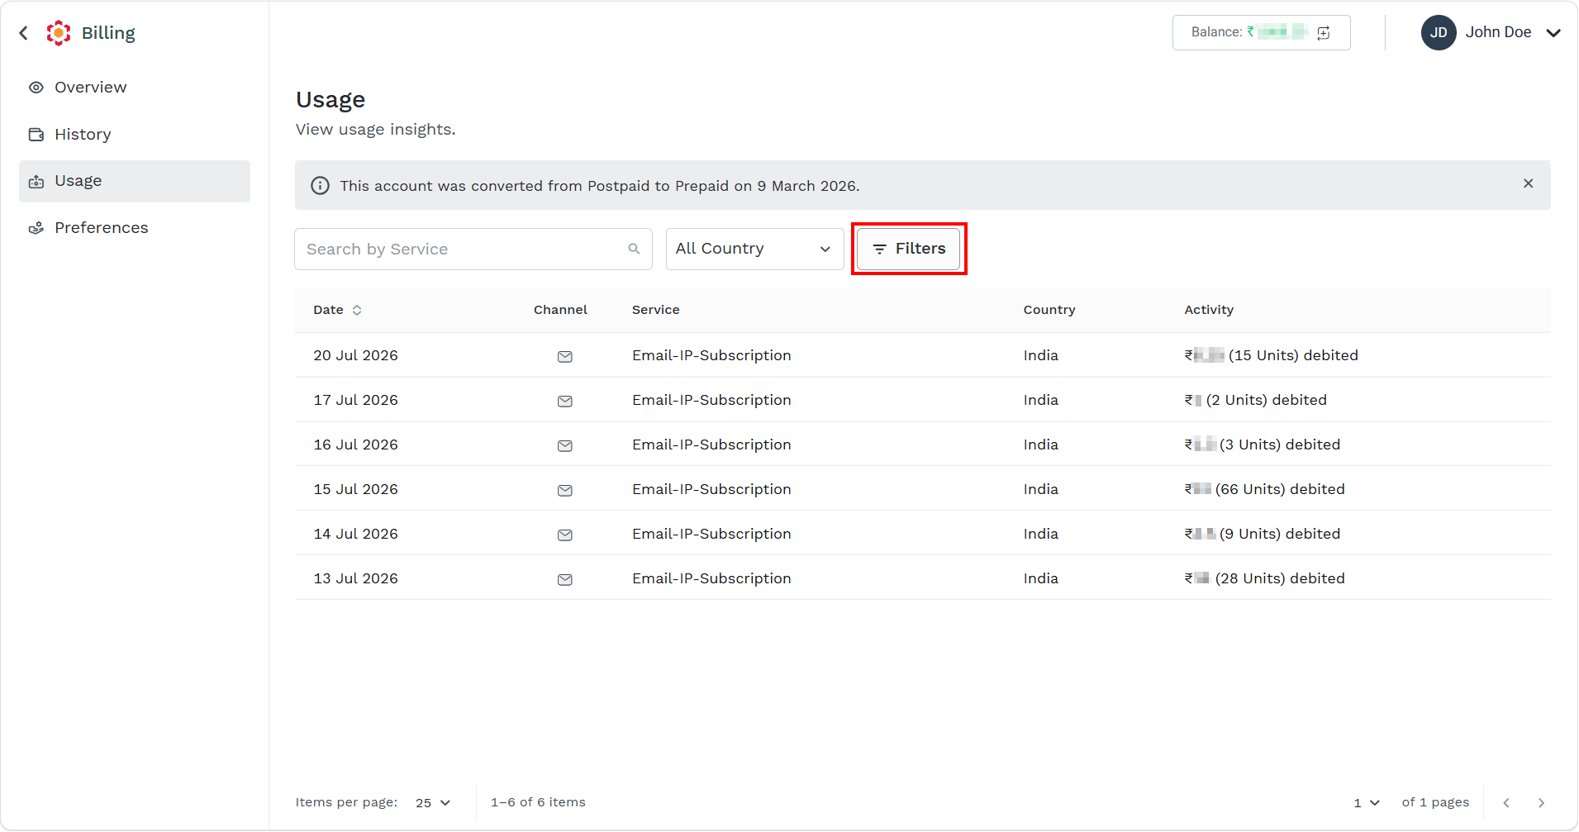Click the Service column header
Screen dimensions: 1579x832
tap(656, 310)
